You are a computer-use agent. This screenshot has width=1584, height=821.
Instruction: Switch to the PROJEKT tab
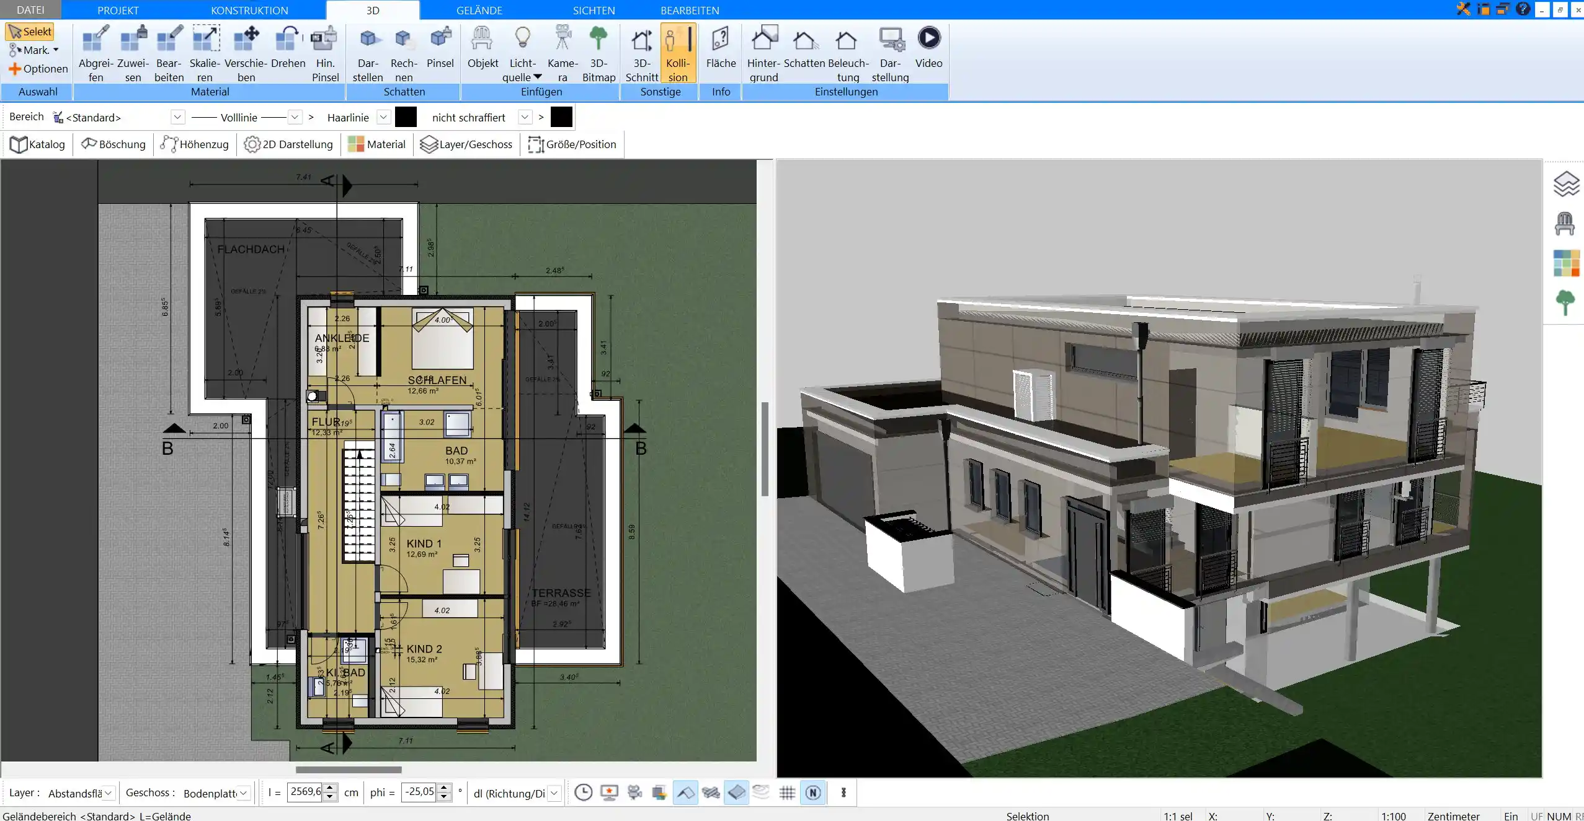(118, 10)
